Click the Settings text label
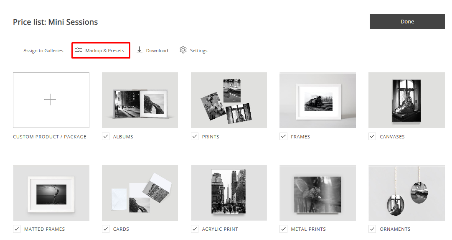 click(x=198, y=51)
